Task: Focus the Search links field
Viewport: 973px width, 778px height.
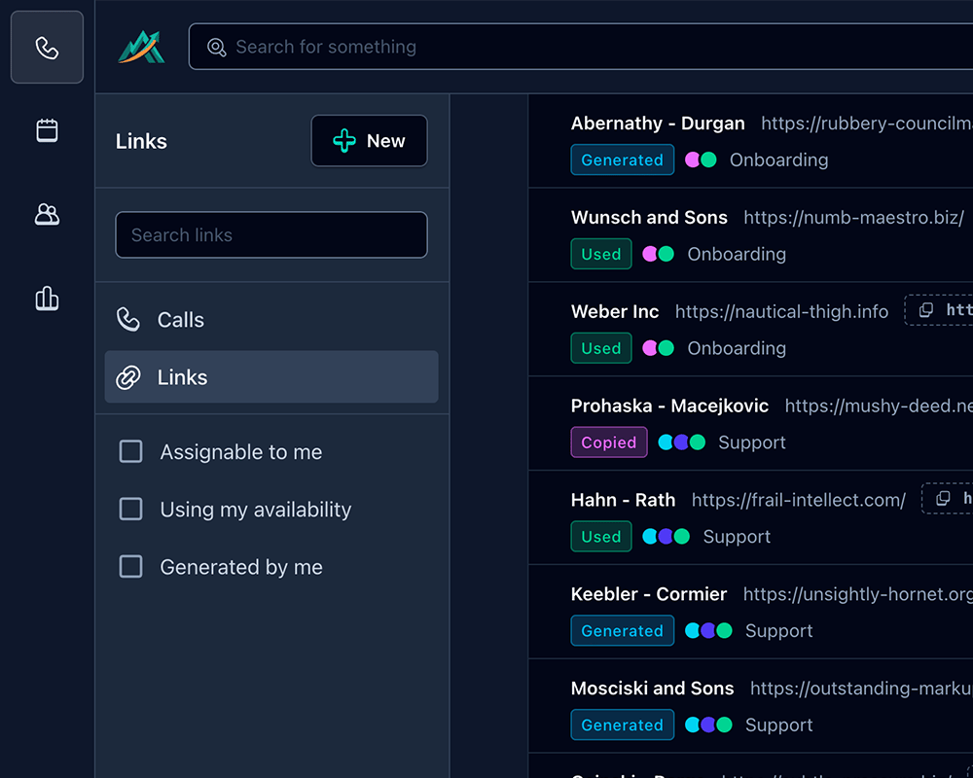Action: 271,235
